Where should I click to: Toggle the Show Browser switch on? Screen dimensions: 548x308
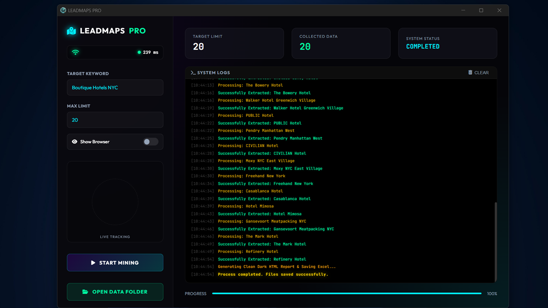pyautogui.click(x=150, y=142)
